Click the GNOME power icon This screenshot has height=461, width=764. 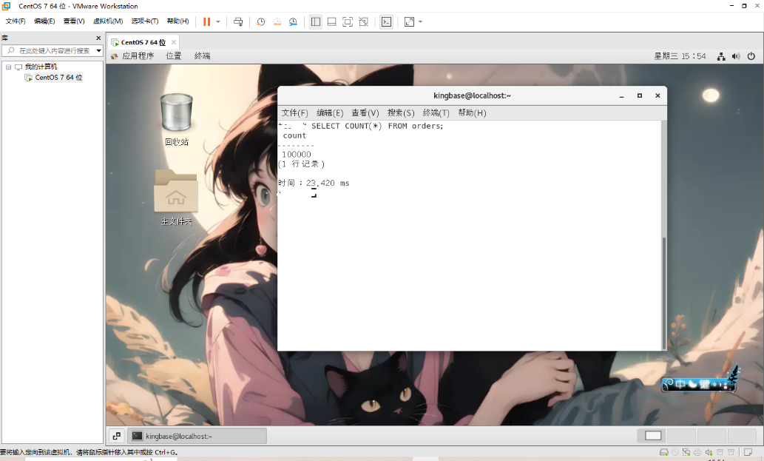(751, 56)
